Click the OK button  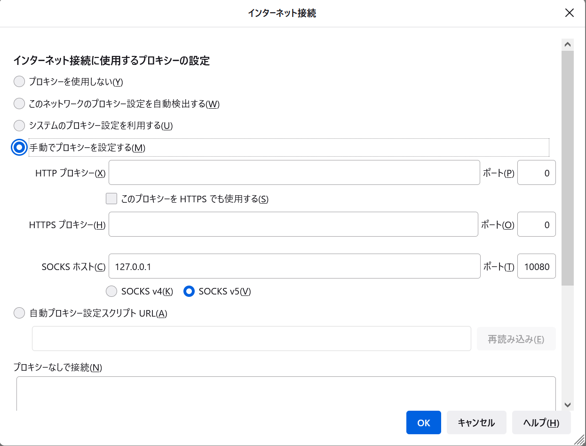pos(423,422)
